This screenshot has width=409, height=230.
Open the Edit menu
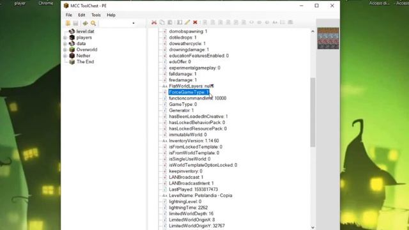(82, 15)
